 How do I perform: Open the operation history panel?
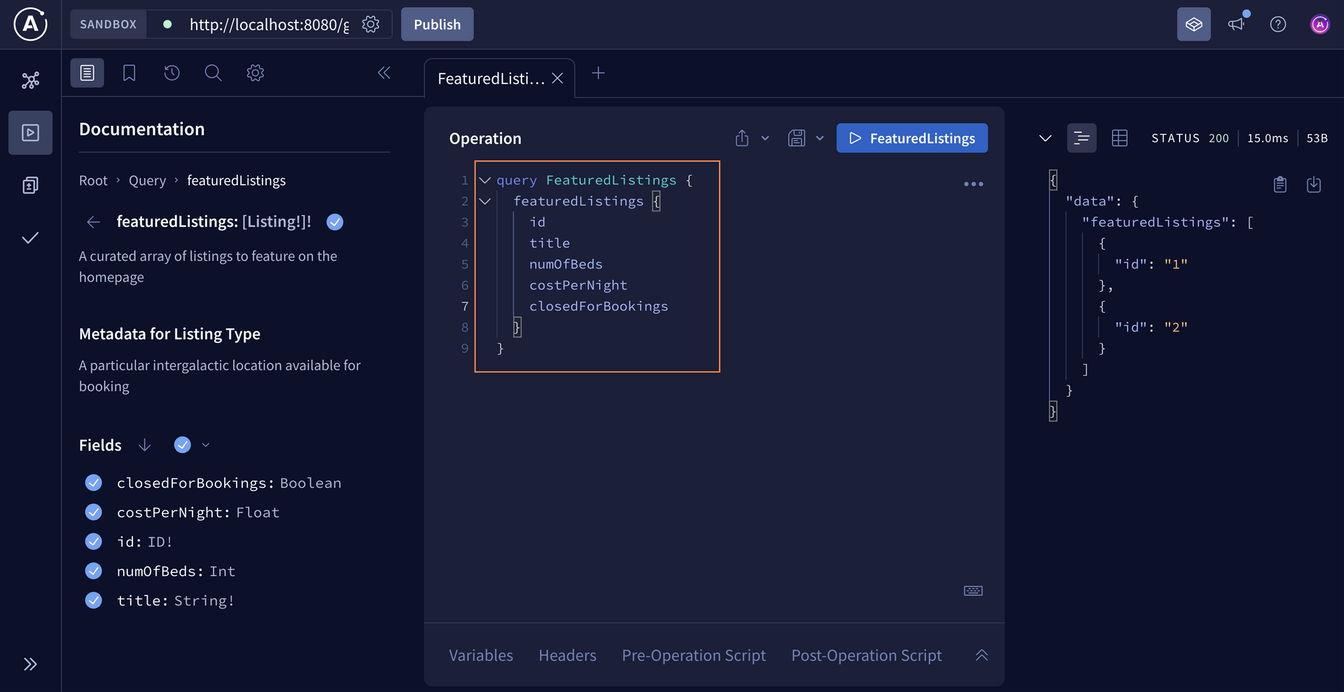pyautogui.click(x=171, y=73)
